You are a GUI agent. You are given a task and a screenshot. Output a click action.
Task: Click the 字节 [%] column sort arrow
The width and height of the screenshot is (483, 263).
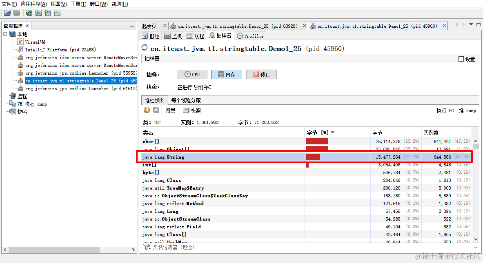[333, 133]
